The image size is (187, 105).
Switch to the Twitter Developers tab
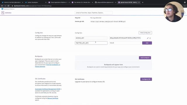(36, 2)
